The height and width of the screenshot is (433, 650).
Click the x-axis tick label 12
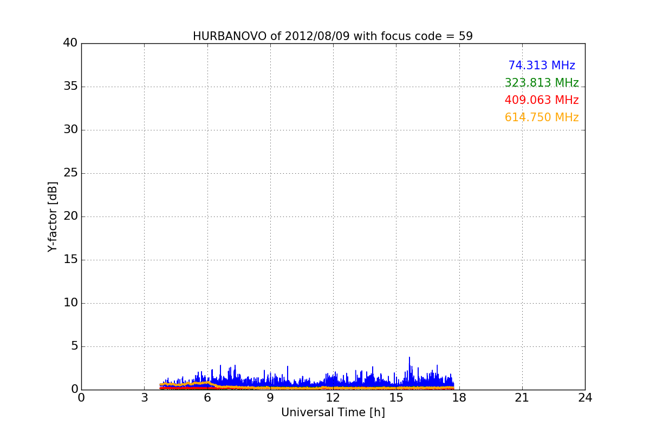pos(333,397)
